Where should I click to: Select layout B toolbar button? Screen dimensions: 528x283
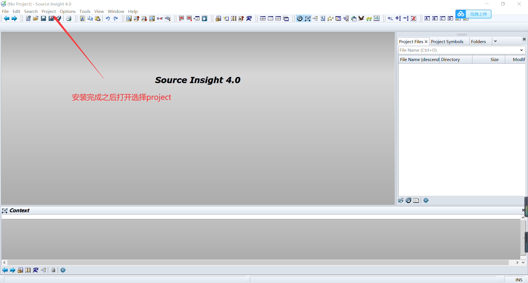tap(435, 18)
